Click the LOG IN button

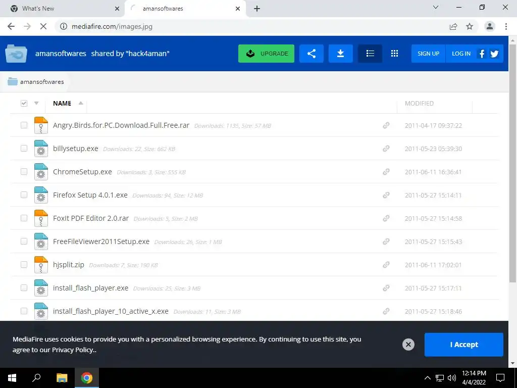coord(461,54)
